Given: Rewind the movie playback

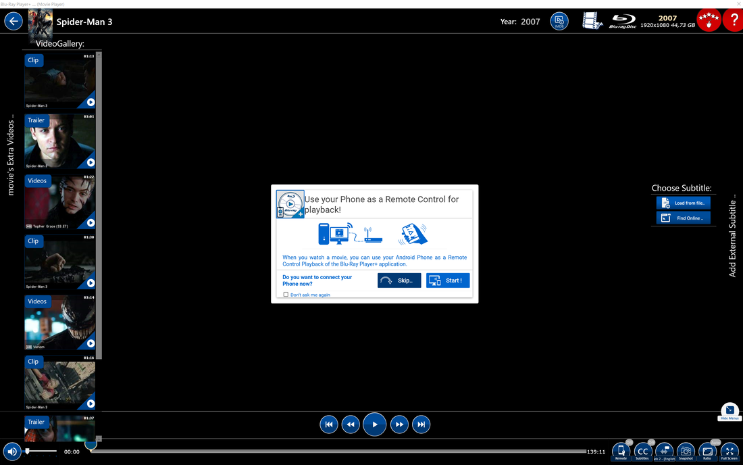Looking at the screenshot, I should (x=351, y=424).
